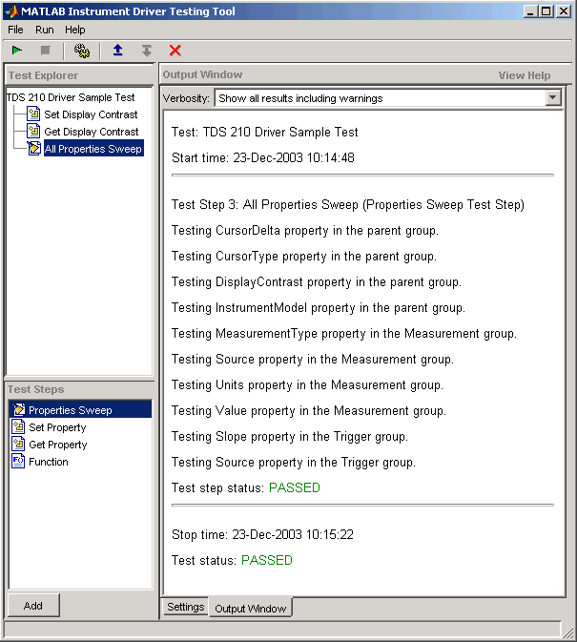Click Verbosity combo box showing all results
The height and width of the screenshot is (642, 577).
380,98
